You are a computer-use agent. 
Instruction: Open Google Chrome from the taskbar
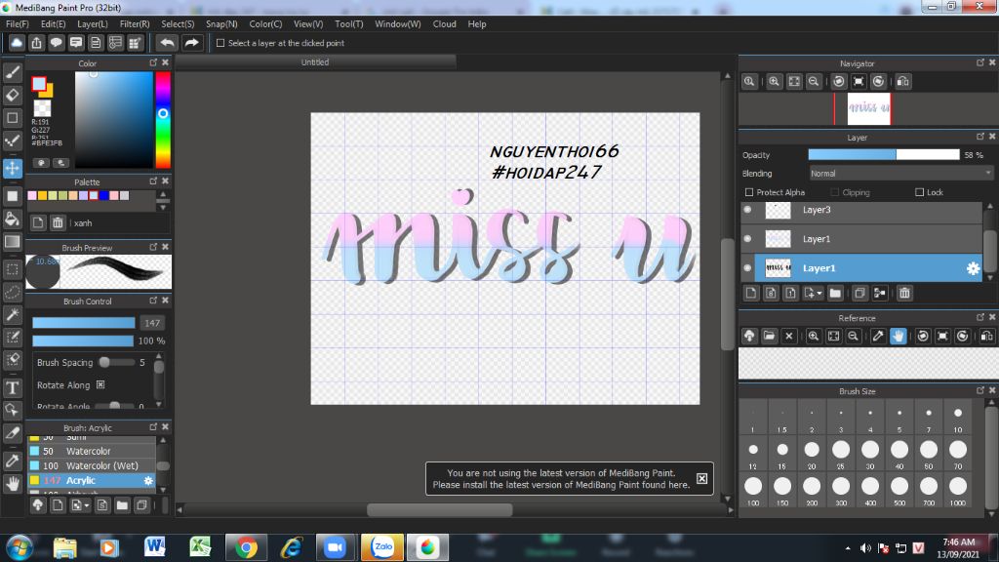pyautogui.click(x=246, y=546)
